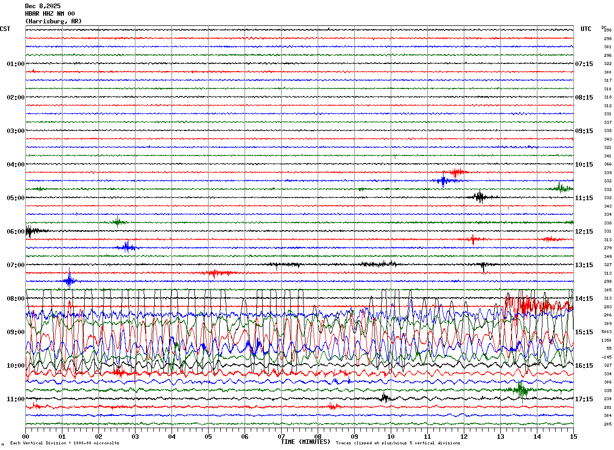Click the 11:00 CST time label
Image resolution: width=614 pixels, height=450 pixels.
(x=15, y=399)
